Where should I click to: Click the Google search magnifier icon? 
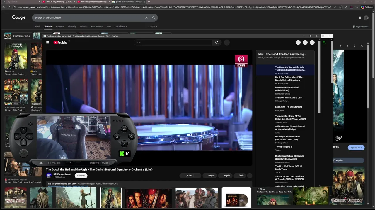(x=153, y=18)
